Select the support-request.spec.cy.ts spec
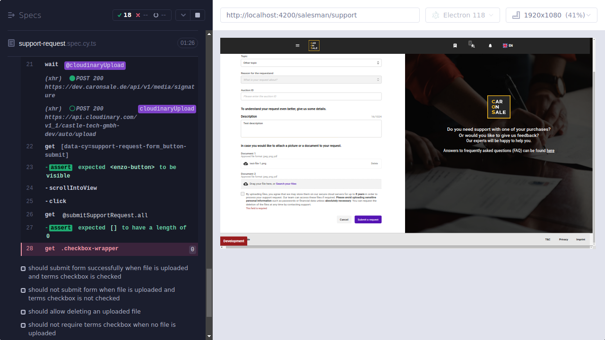 click(56, 43)
